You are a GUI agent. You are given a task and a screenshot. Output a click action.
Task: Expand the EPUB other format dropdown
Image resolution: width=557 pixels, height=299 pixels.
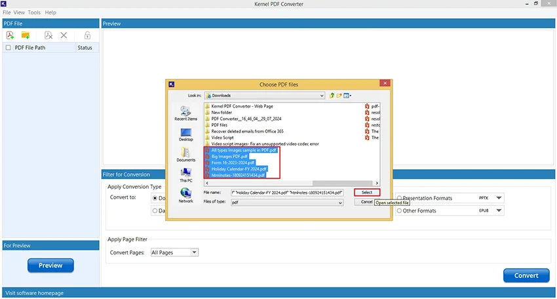coord(499,210)
